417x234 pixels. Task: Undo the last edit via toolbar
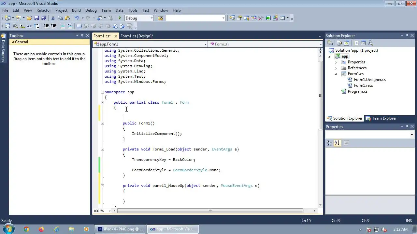pos(77,18)
